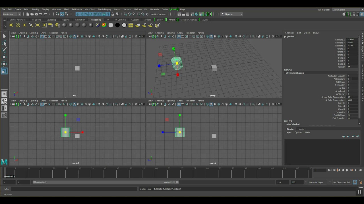364x204 pixels.
Task: Toggle the grid in the top-Y viewport
Action: click(x=42, y=36)
